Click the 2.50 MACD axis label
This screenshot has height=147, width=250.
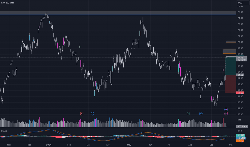240,131
